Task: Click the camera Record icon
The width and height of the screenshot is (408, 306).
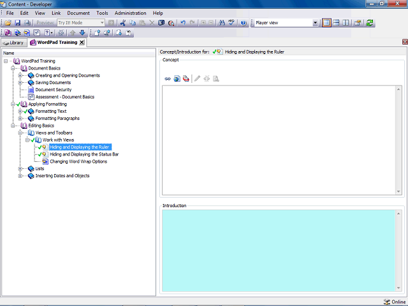Action: tap(161, 23)
